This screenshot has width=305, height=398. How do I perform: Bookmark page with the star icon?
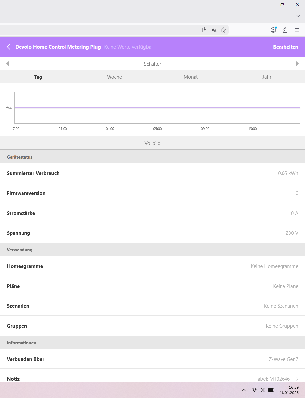coord(223,30)
